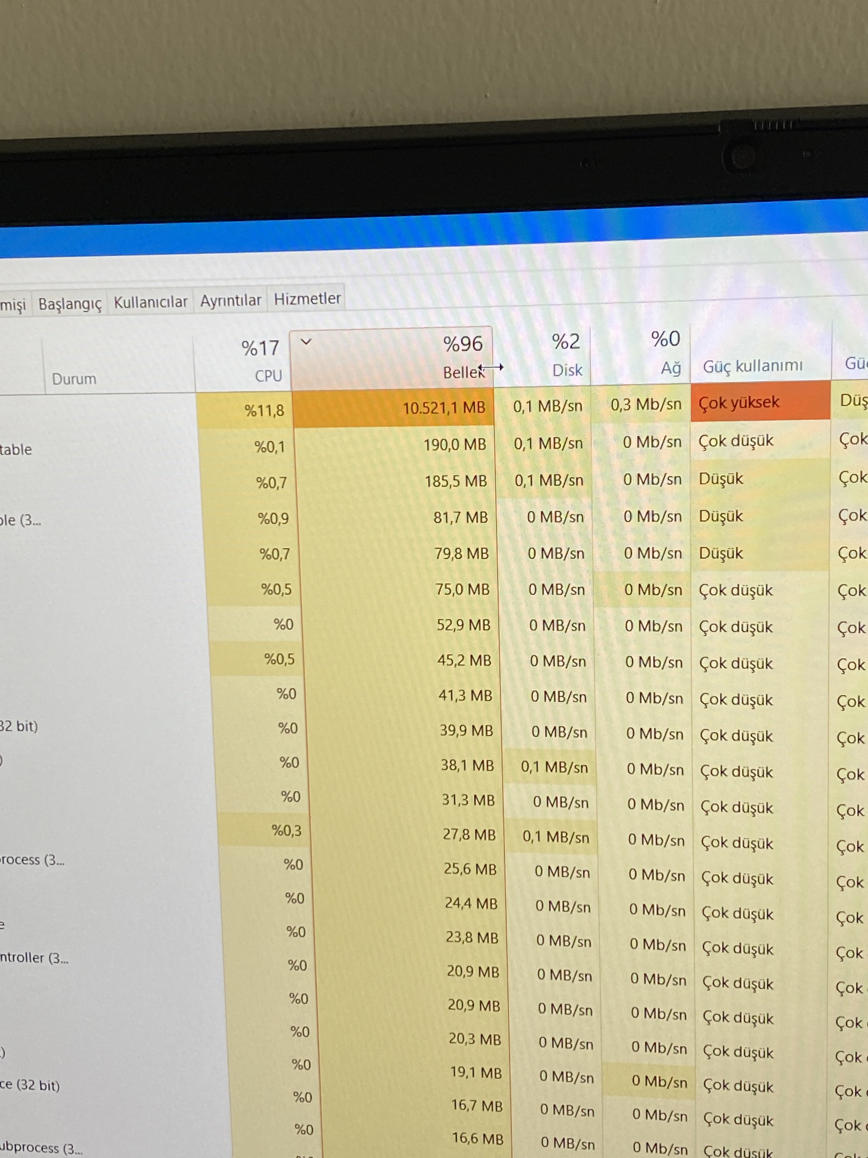Click the Durum column header
This screenshot has height=1158, width=868.
74,379
